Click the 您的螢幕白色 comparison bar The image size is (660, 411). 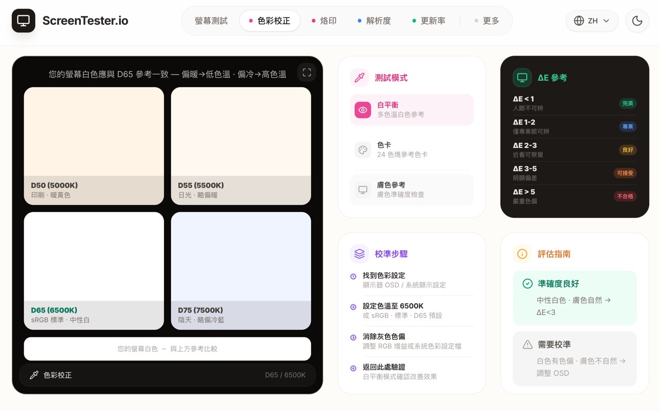click(x=167, y=349)
